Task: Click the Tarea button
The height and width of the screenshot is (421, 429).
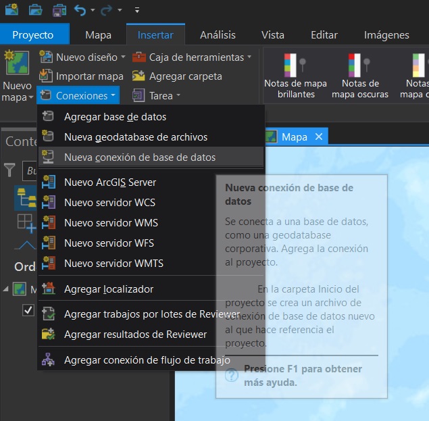Action: [153, 95]
